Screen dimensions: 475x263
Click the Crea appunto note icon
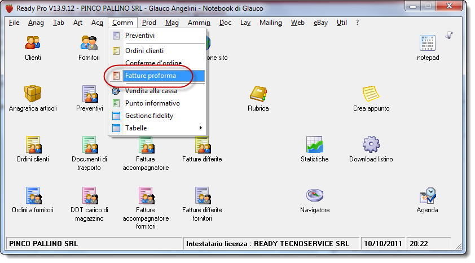click(x=371, y=94)
